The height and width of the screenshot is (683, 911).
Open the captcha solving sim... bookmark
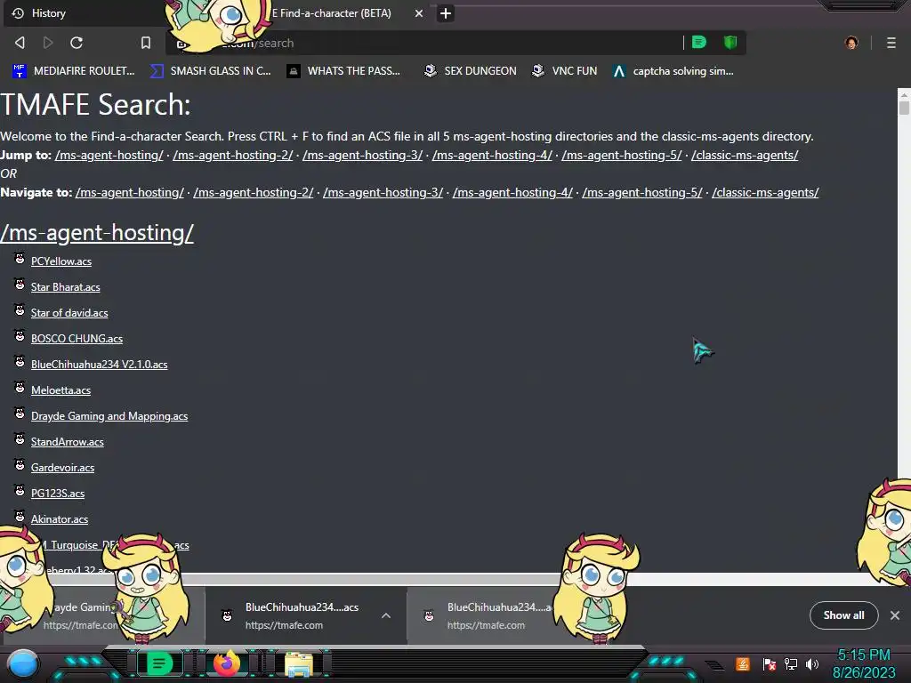(673, 71)
